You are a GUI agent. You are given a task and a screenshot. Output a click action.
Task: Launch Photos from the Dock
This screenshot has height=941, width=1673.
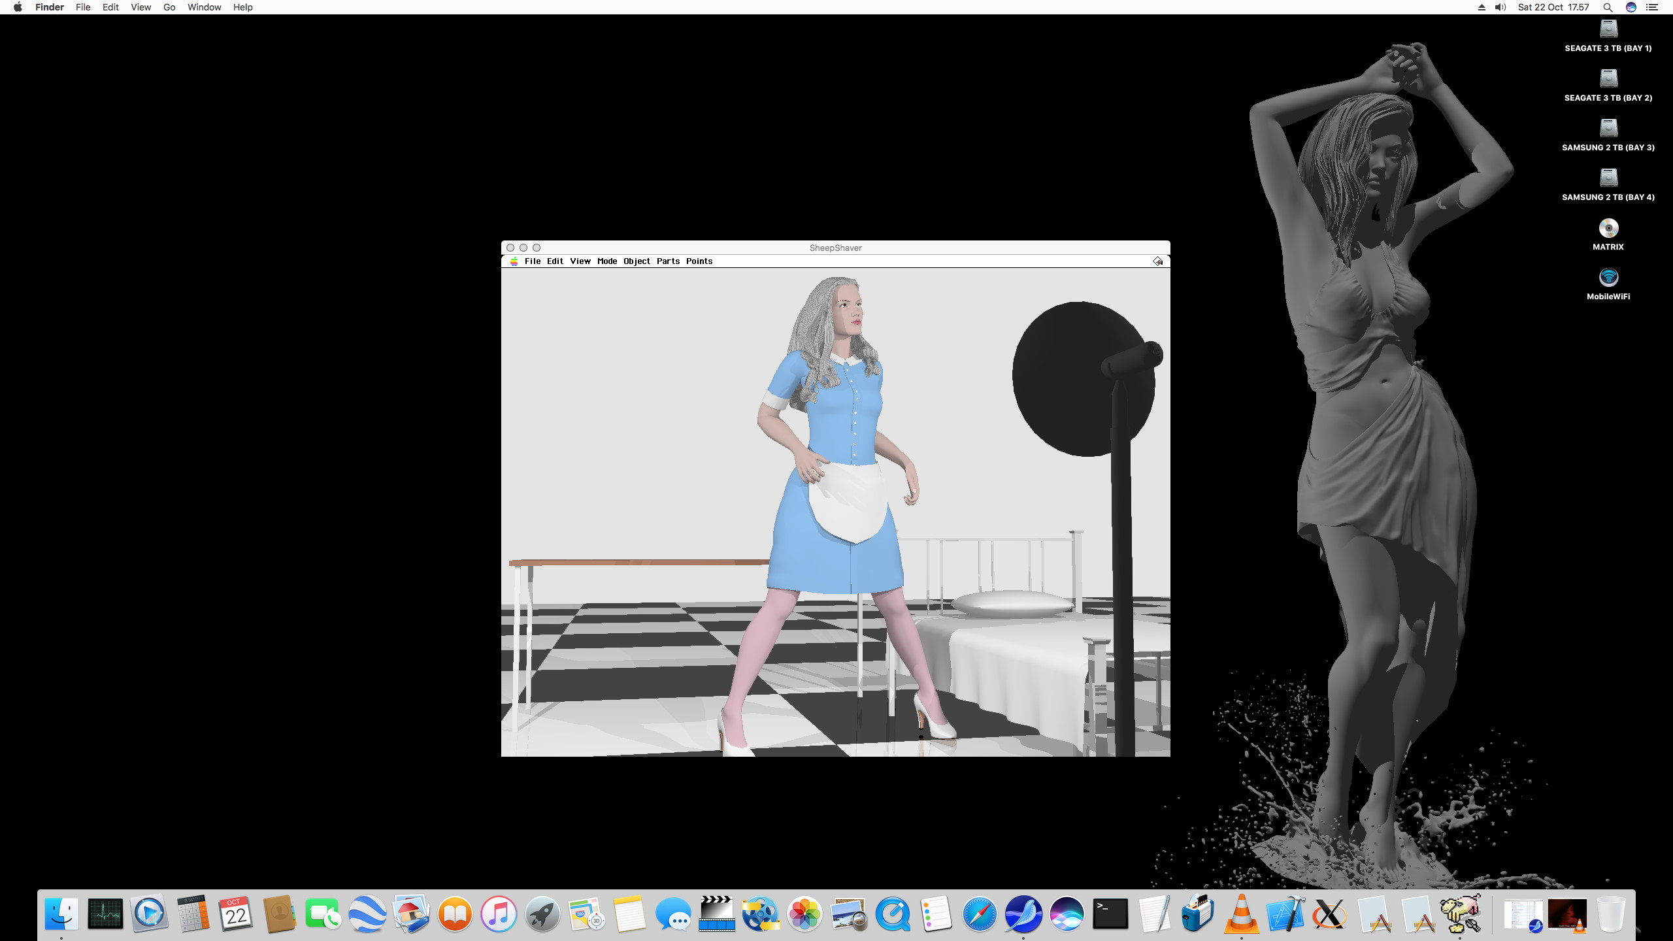(804, 914)
